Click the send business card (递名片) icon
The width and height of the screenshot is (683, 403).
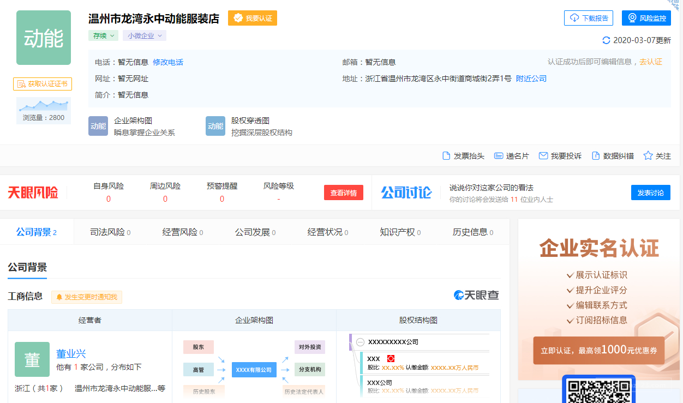tap(498, 156)
